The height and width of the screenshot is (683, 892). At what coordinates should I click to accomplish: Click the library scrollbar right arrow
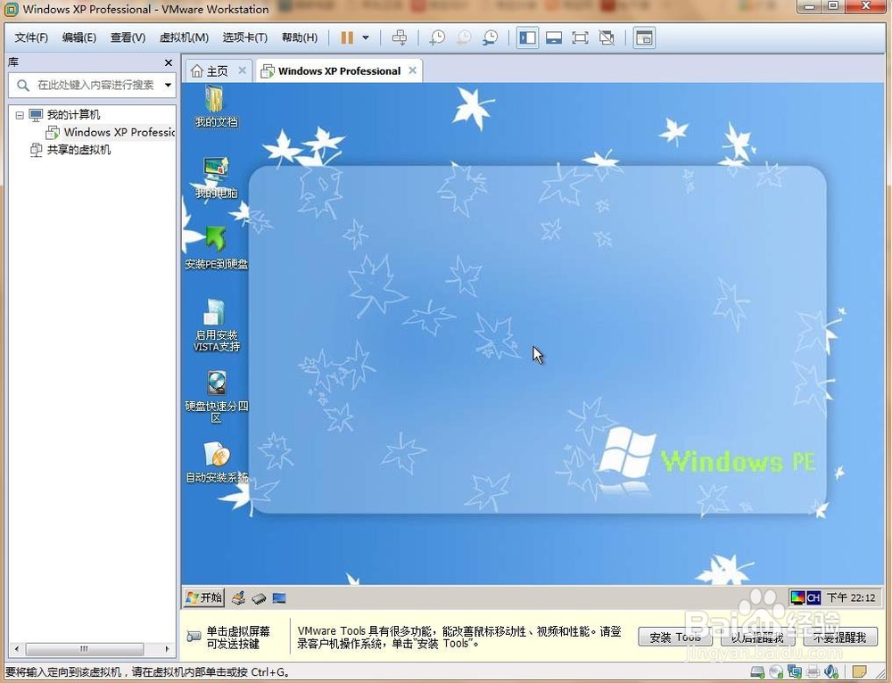click(x=167, y=649)
